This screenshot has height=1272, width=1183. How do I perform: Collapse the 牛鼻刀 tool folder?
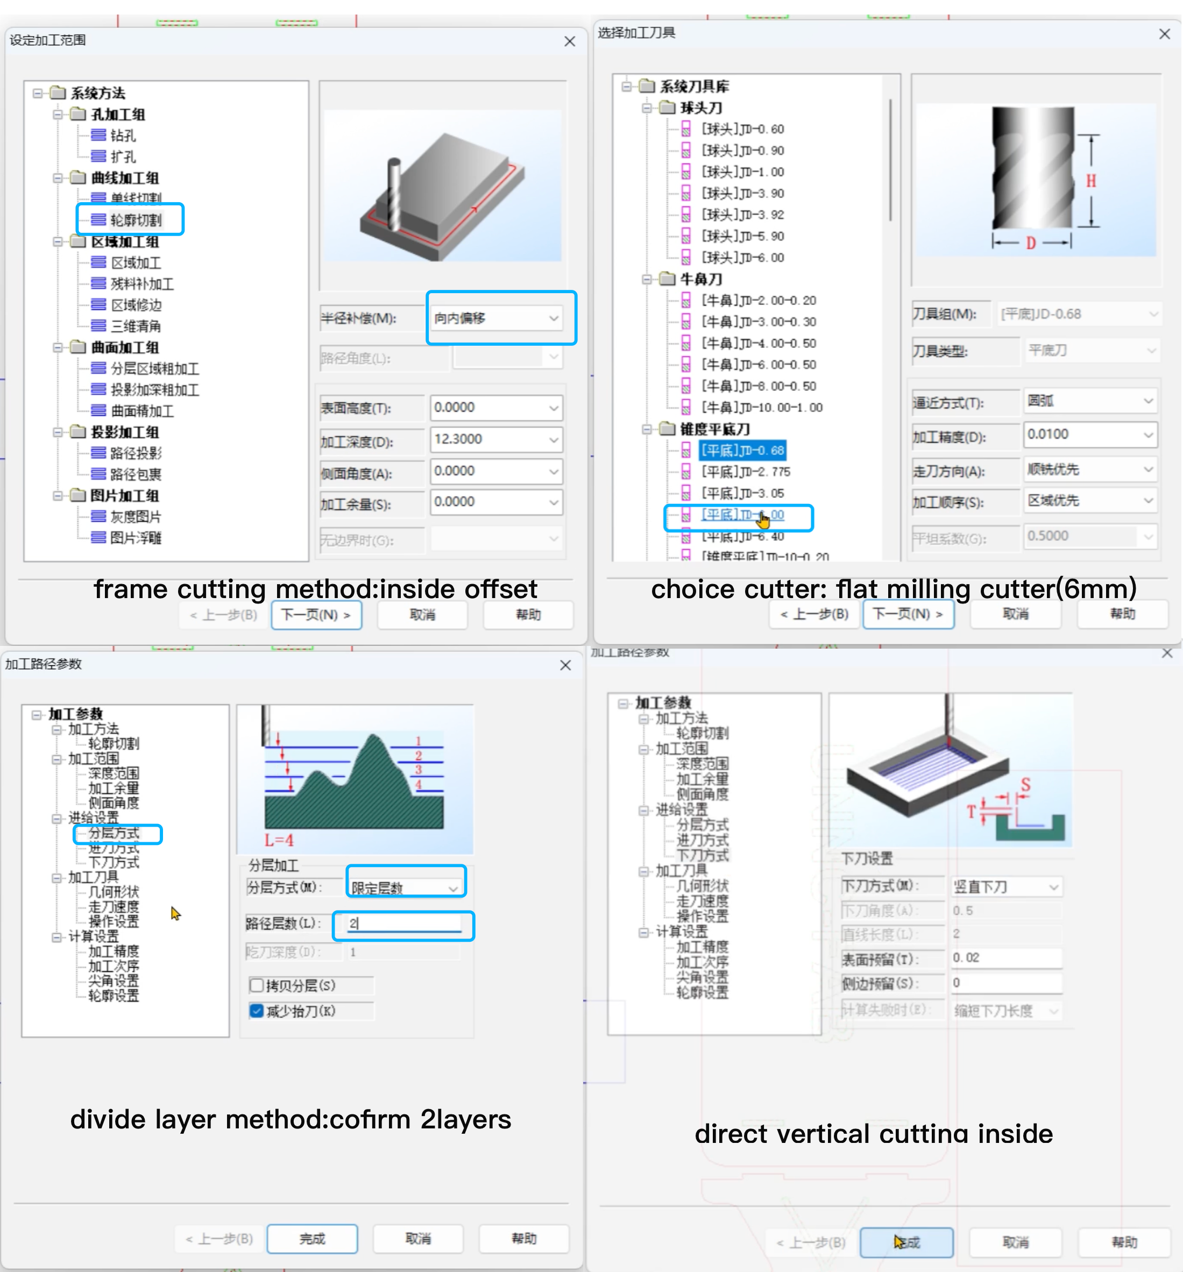click(x=647, y=279)
